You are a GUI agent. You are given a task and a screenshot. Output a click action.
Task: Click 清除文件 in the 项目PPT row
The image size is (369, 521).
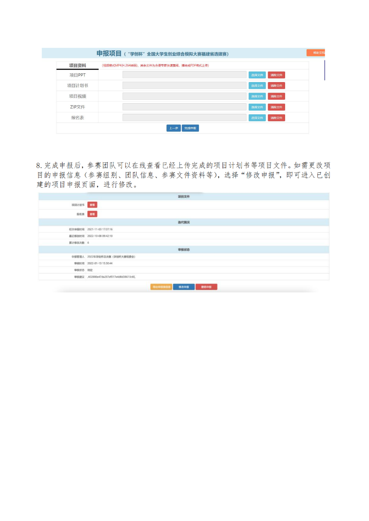276,75
